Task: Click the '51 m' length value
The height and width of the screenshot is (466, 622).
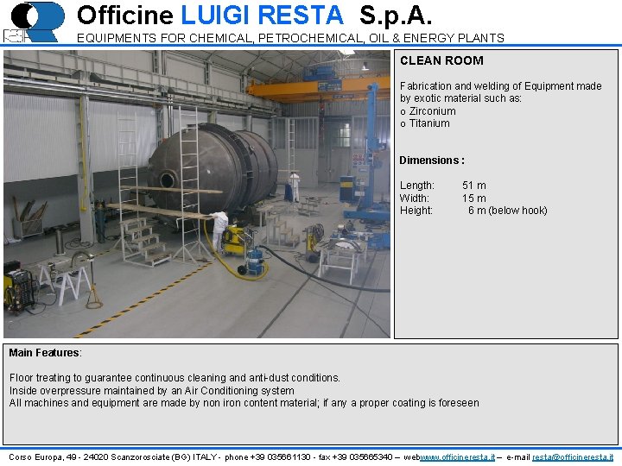Action: (474, 186)
